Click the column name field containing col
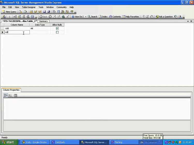 [x=17, y=32]
